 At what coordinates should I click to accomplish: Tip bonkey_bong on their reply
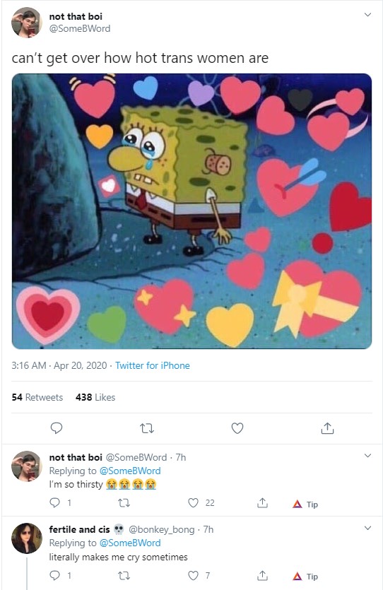coord(305,577)
